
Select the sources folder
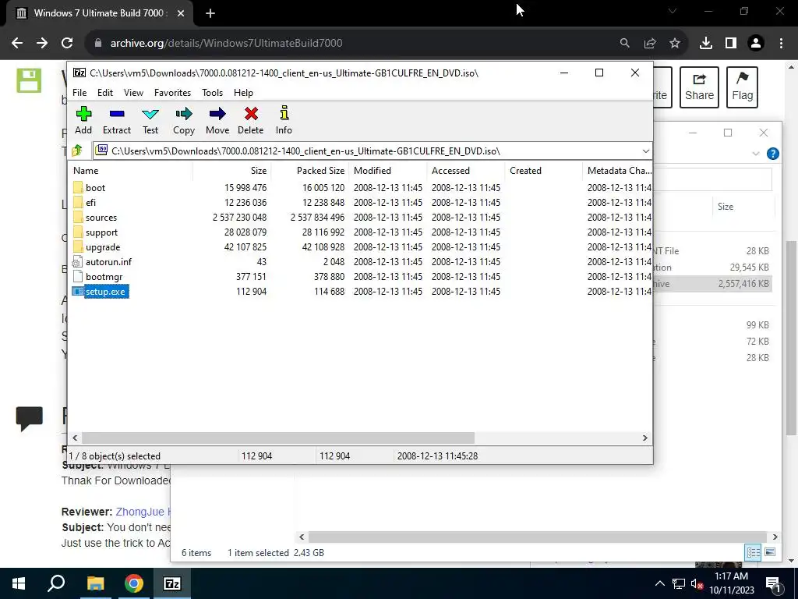(101, 218)
